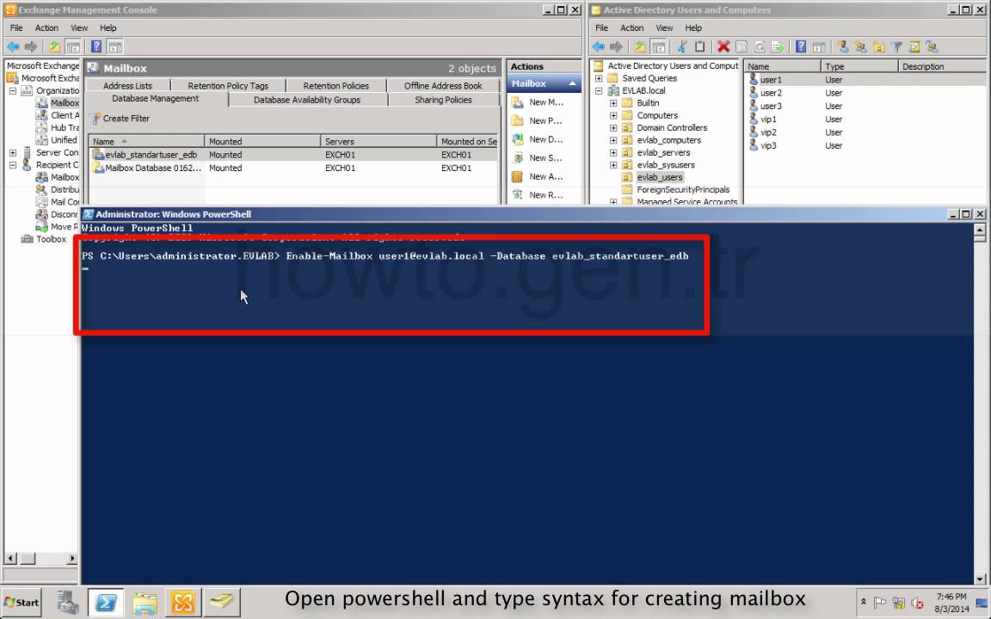The width and height of the screenshot is (991, 619).
Task: Collapse EVLAB.local domain node
Action: [x=599, y=90]
